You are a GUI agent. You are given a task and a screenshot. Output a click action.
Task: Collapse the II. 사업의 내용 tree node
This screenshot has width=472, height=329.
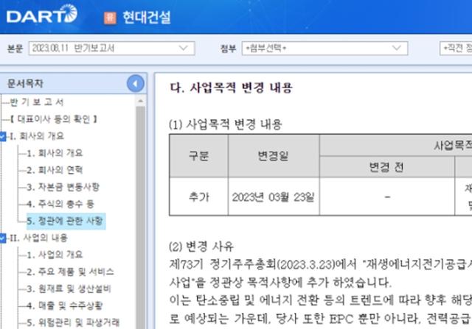(2, 238)
